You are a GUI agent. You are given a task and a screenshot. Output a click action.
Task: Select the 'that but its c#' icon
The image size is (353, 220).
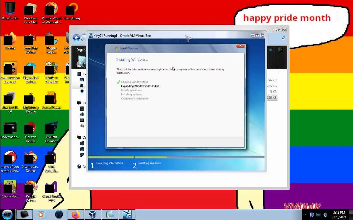point(10,102)
